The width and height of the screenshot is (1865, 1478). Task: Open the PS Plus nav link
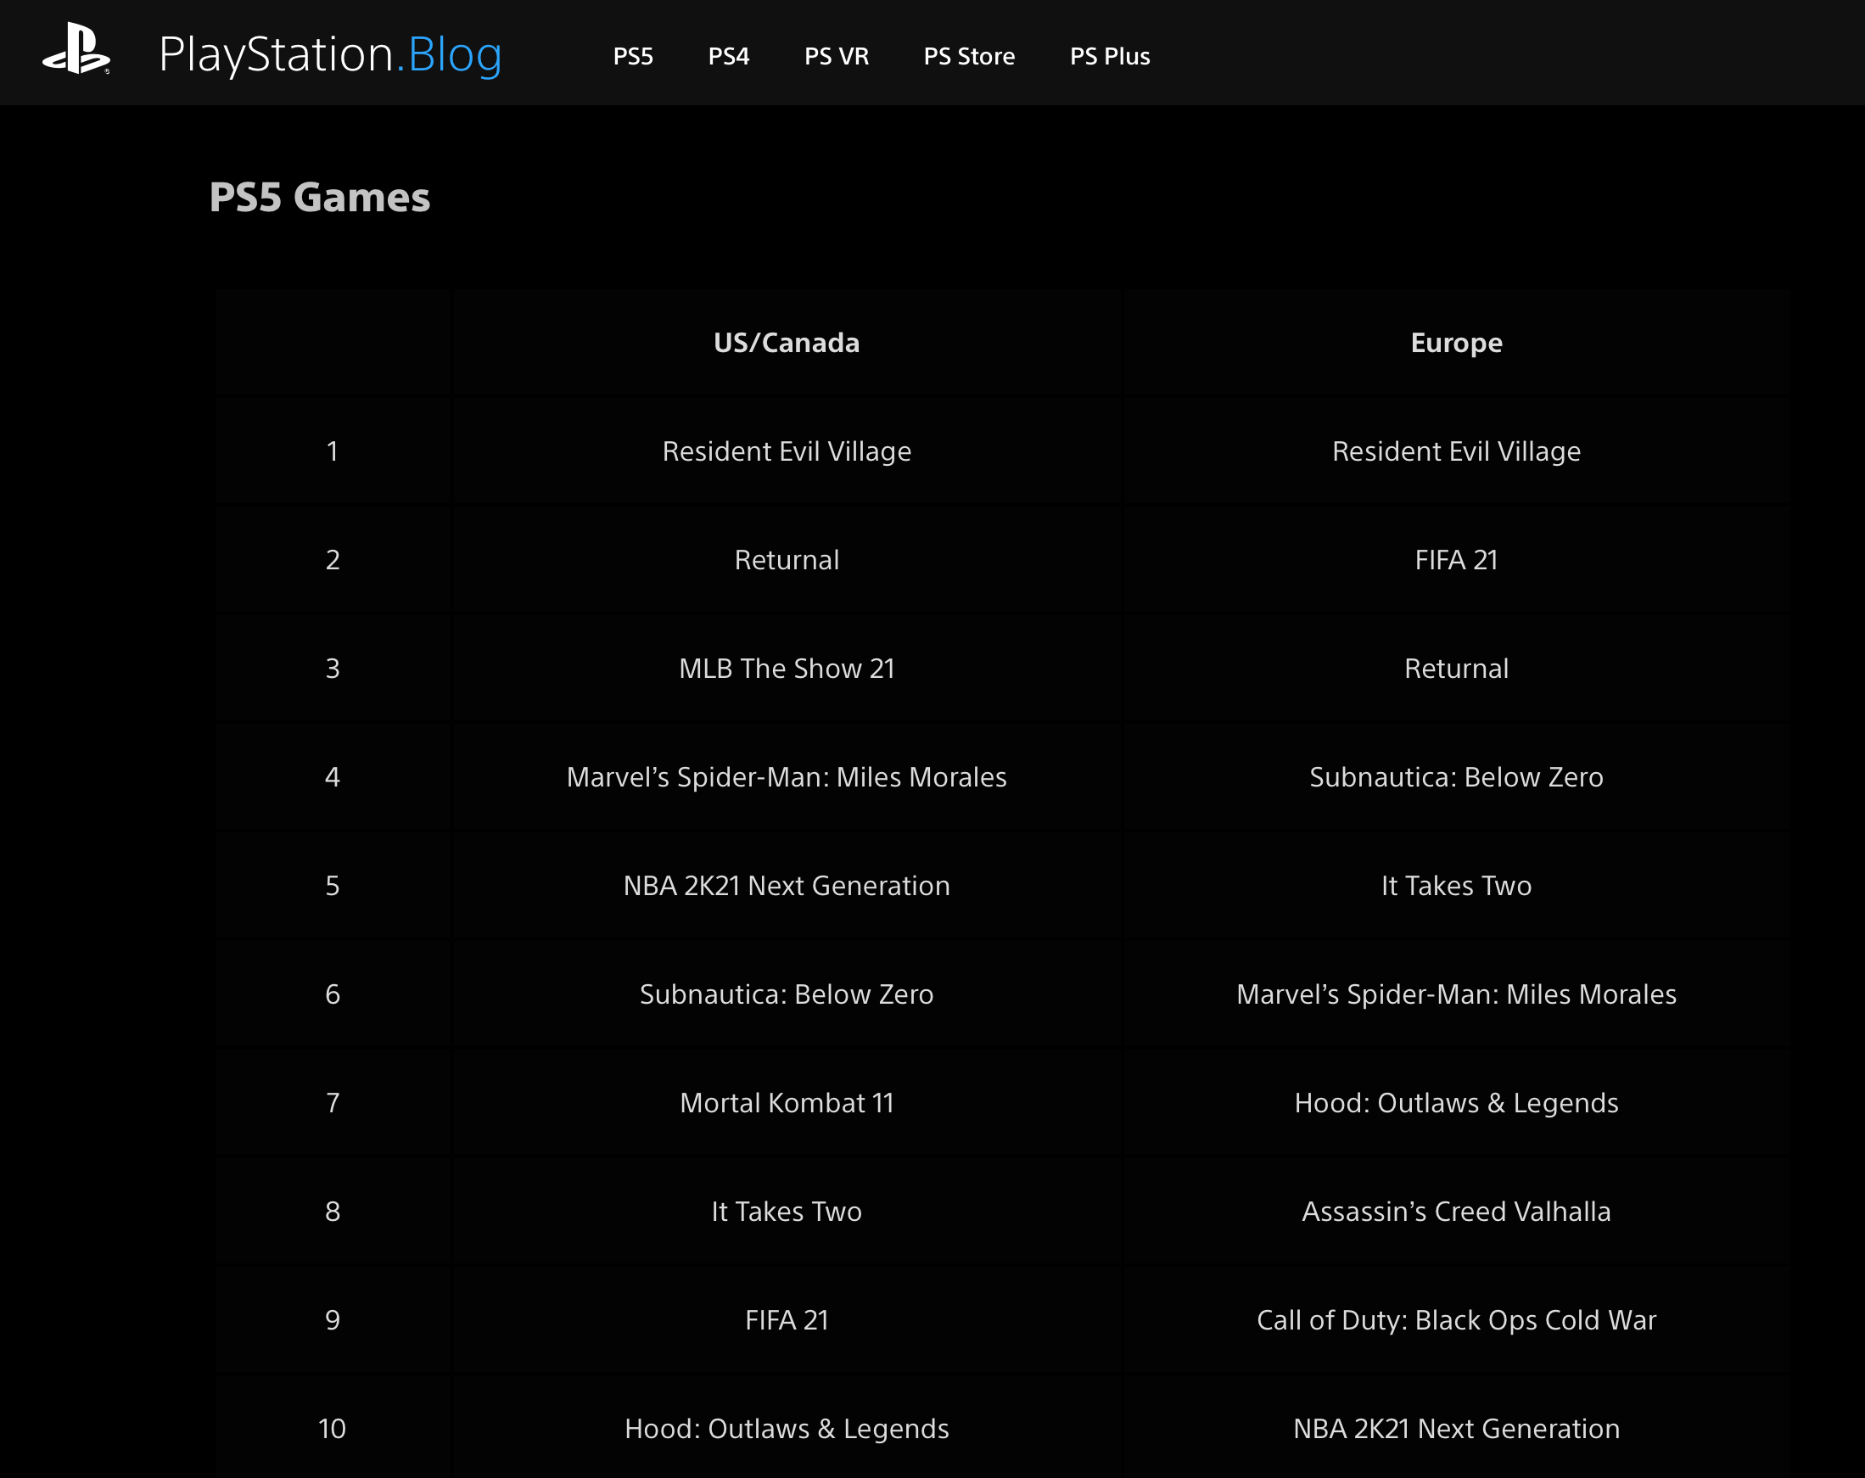tap(1109, 56)
